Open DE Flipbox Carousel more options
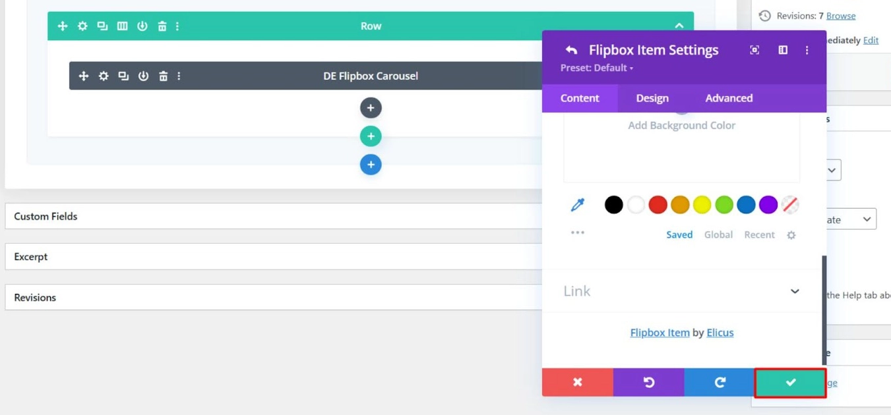Image resolution: width=891 pixels, height=415 pixels. tap(179, 76)
